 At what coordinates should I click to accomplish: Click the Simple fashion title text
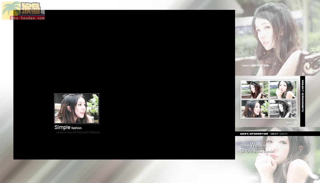[68, 127]
